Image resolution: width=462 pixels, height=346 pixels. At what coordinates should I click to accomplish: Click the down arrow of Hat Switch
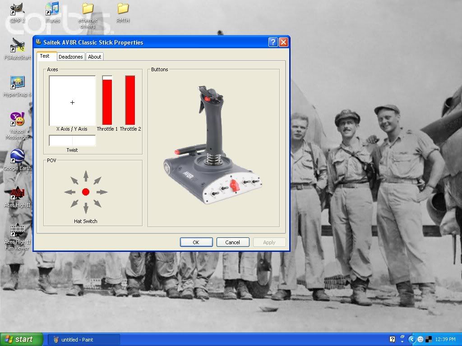(x=86, y=208)
